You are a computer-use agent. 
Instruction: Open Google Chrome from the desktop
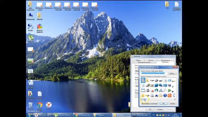coord(40,106)
